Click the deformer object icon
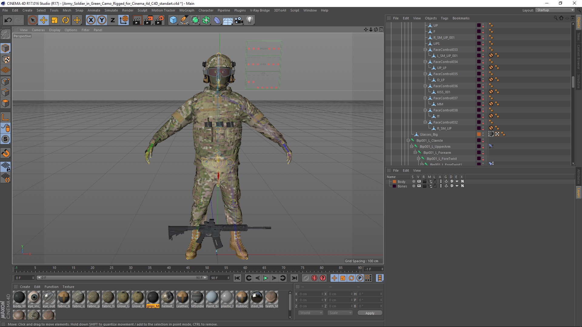This screenshot has width=582, height=327. point(217,20)
